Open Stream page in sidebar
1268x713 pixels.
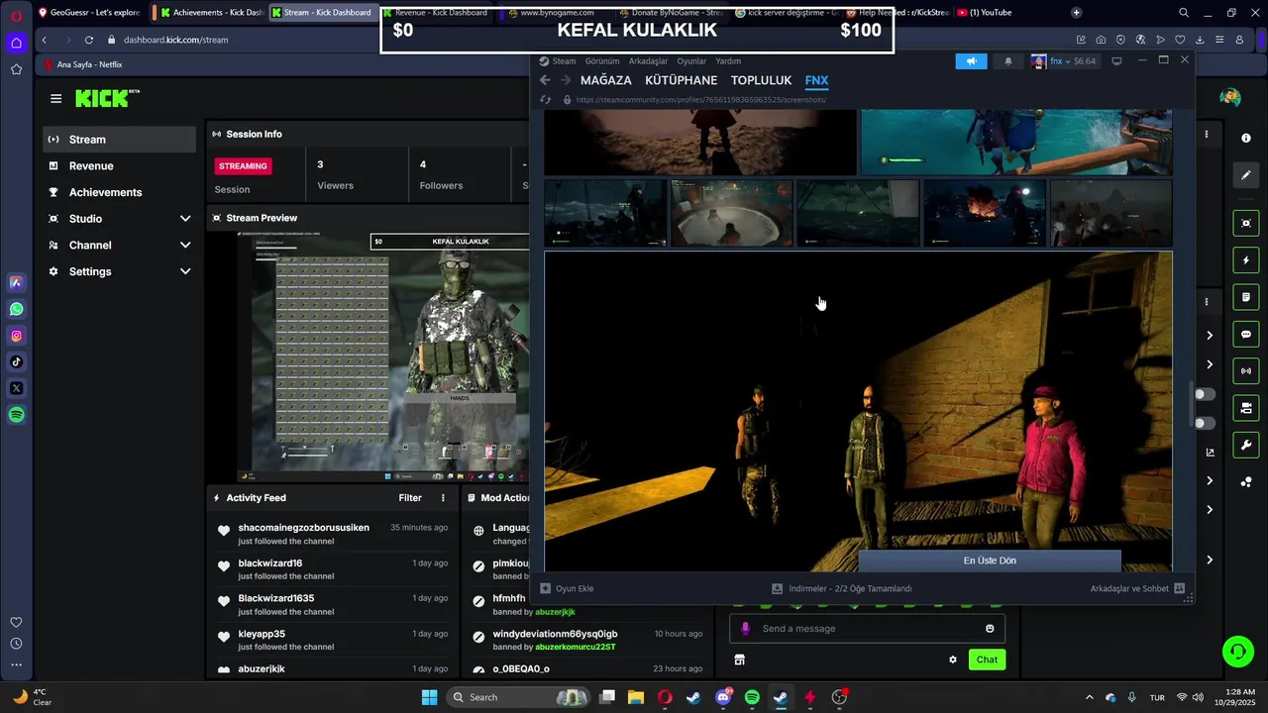pyautogui.click(x=120, y=140)
